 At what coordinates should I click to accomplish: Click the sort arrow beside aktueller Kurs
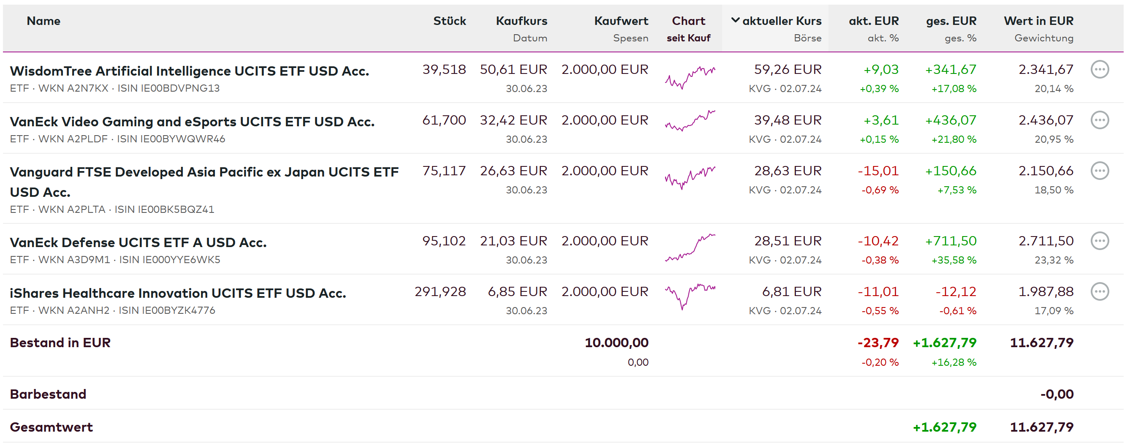(x=735, y=20)
